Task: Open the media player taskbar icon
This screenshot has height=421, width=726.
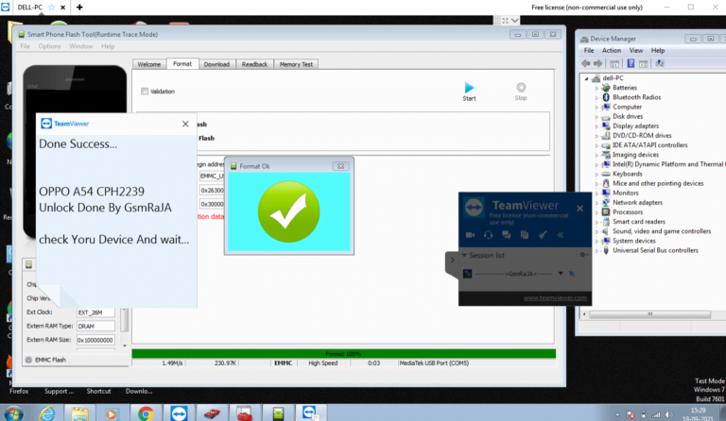Action: click(x=112, y=413)
